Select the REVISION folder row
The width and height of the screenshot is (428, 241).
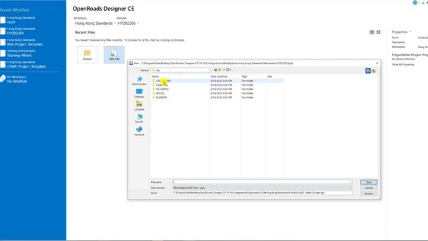pos(217,97)
